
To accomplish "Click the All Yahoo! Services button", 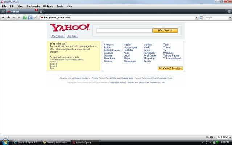I will coord(170,68).
